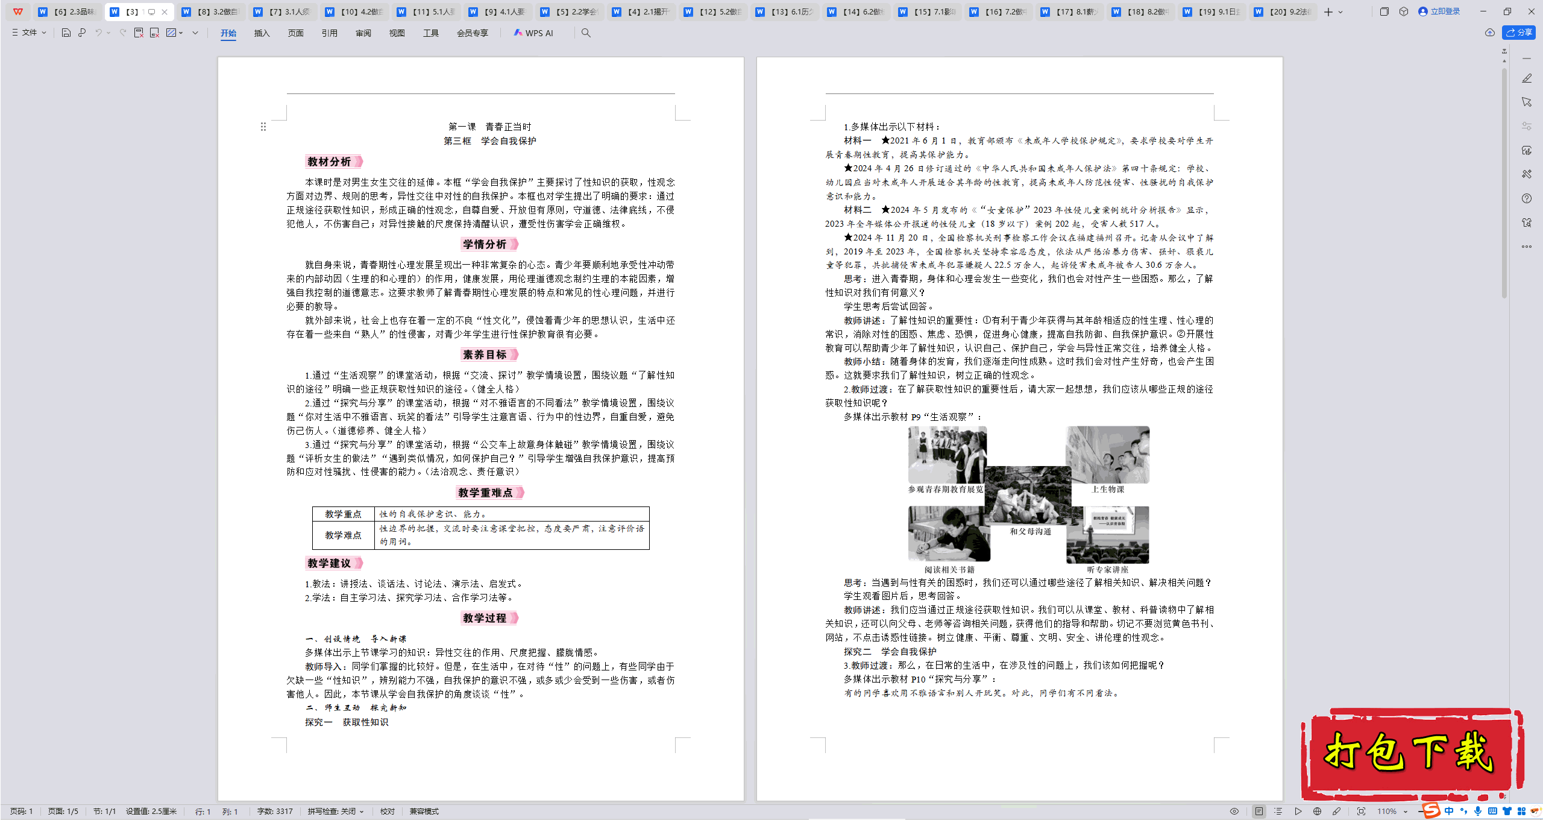Open more options ellipsis in right sidebar
Image resolution: width=1543 pixels, height=820 pixels.
1526,247
